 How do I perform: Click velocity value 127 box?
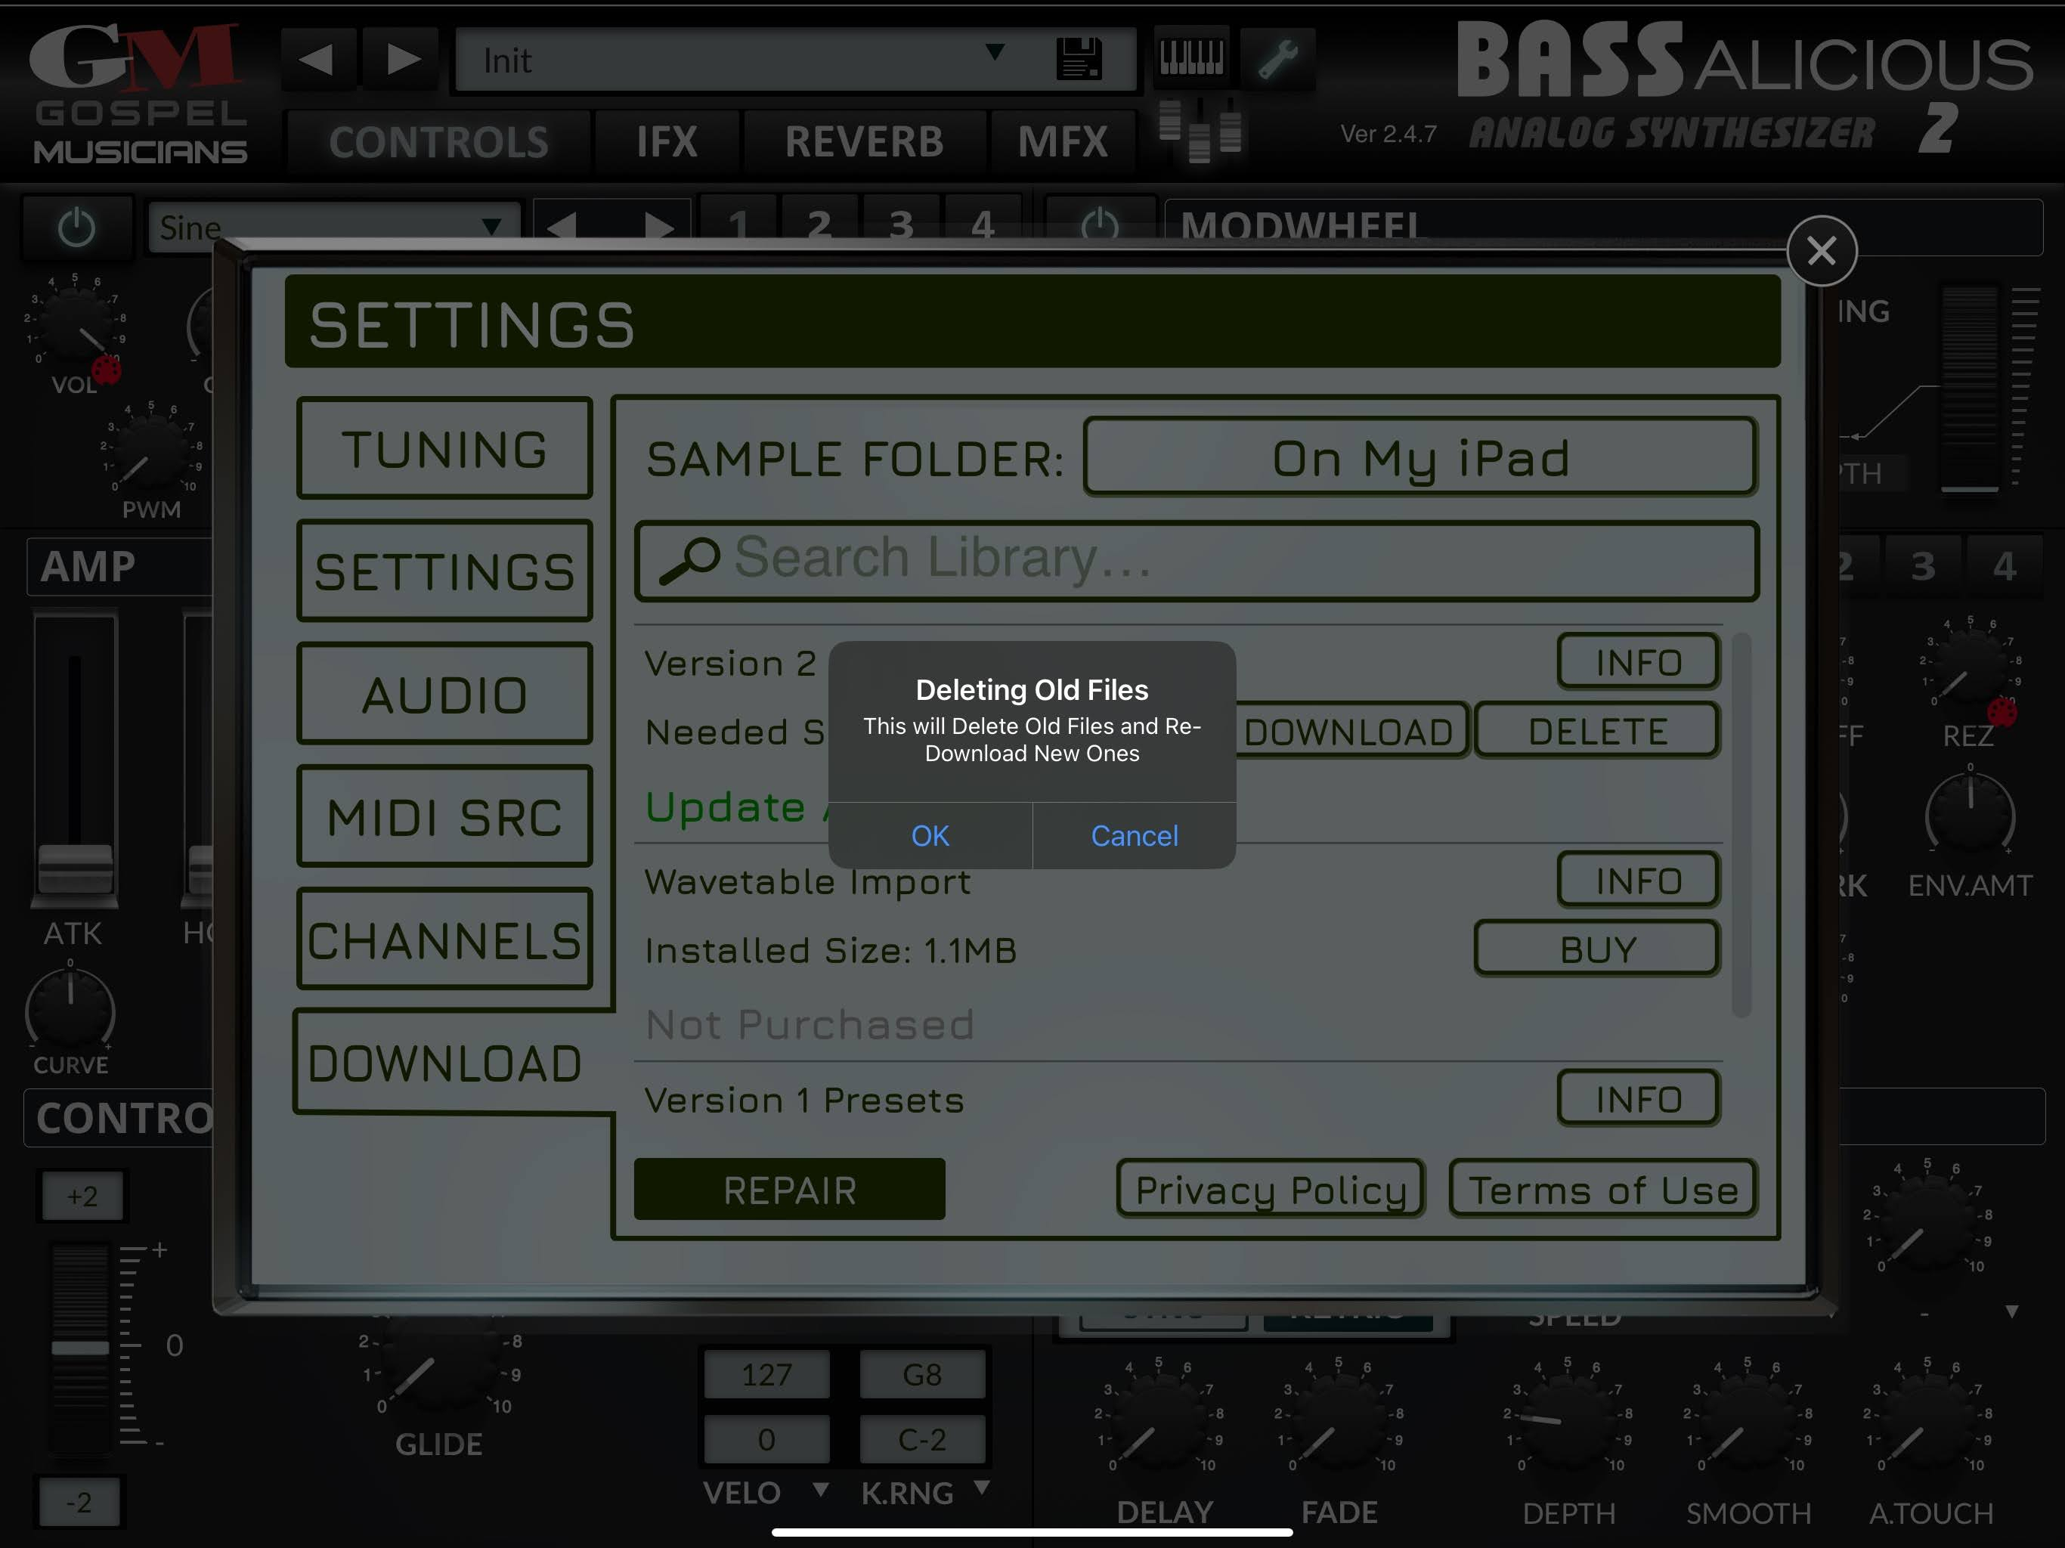point(766,1374)
